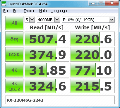Viewport: 120px width, 108px height.
Task: Minimize the CrystalDiskMark window
Action: tap(93, 3)
